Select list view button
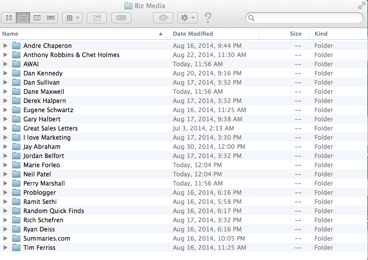Screen dimensions: 368x260 coord(23,18)
